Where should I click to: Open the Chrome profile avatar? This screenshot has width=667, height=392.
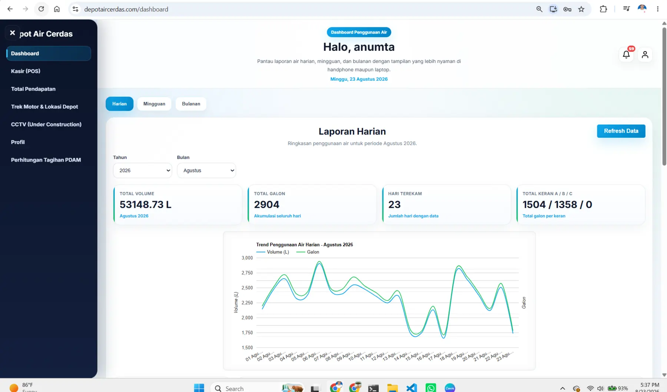[642, 9]
